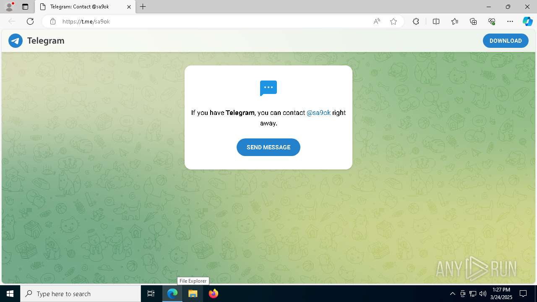Screen dimensions: 537x302
Task: Click the DOWNLOAD button
Action: pyautogui.click(x=506, y=41)
